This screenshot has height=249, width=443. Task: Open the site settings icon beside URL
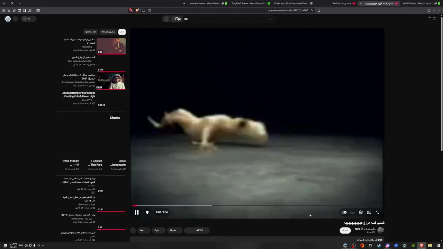[312, 10]
